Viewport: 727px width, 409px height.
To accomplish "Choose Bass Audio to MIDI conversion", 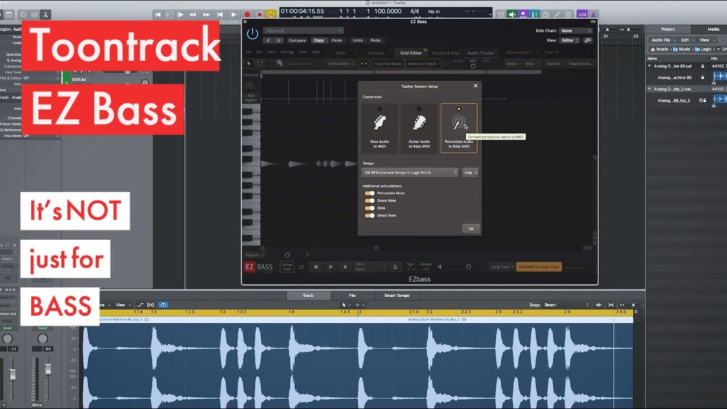I will (379, 128).
